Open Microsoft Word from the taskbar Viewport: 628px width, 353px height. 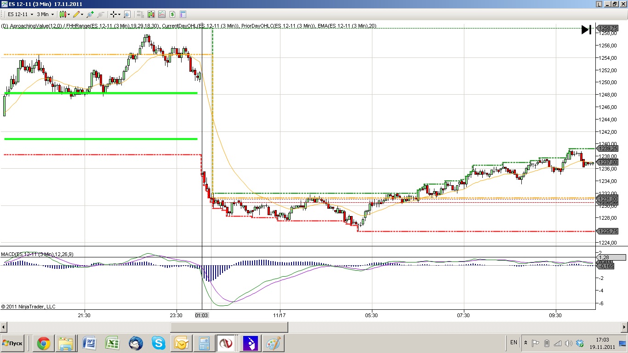pyautogui.click(x=89, y=343)
